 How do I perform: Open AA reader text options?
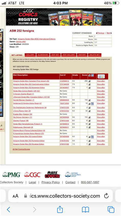coord(16,196)
